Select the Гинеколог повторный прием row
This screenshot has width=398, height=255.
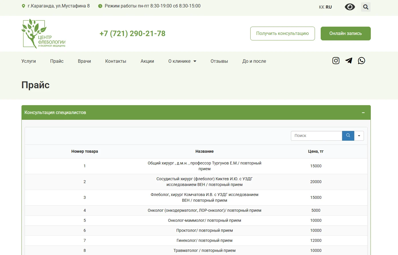point(196,241)
